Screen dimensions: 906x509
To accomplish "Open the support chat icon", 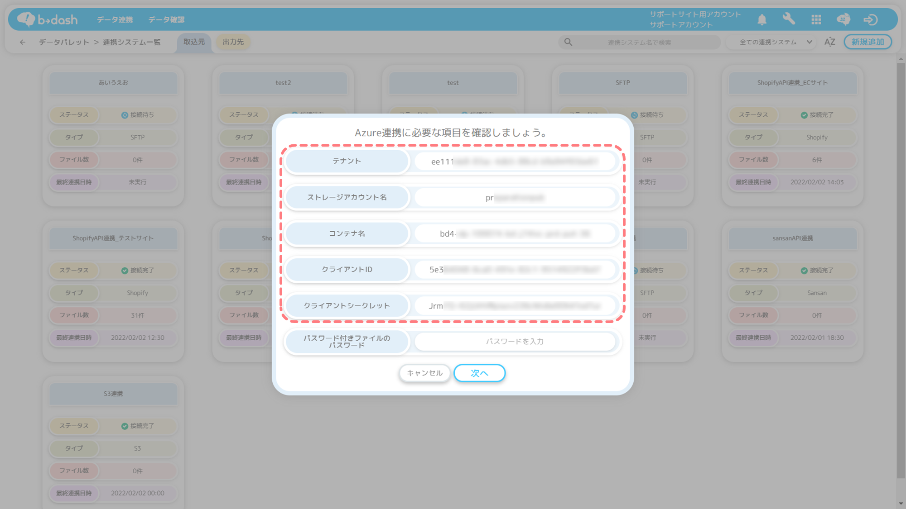I will click(843, 19).
